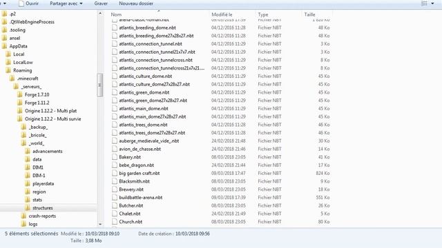442x248 pixels.
Task: Select the DIM1 folder icon
Action: (28, 167)
